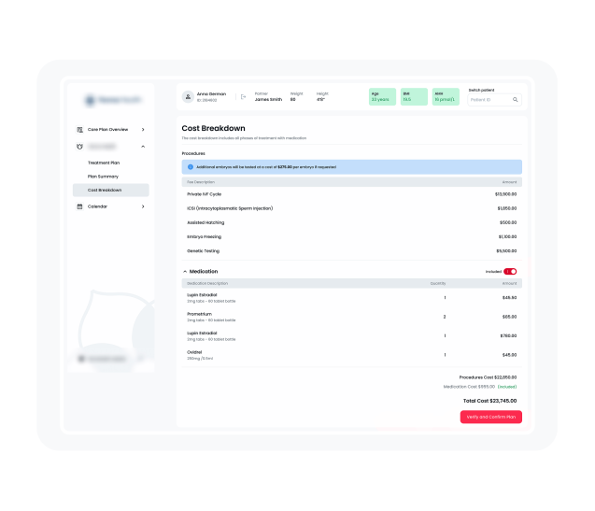This screenshot has height=511, width=595.
Task: Click the patient avatar icon beside Anna Berman
Action: [188, 96]
